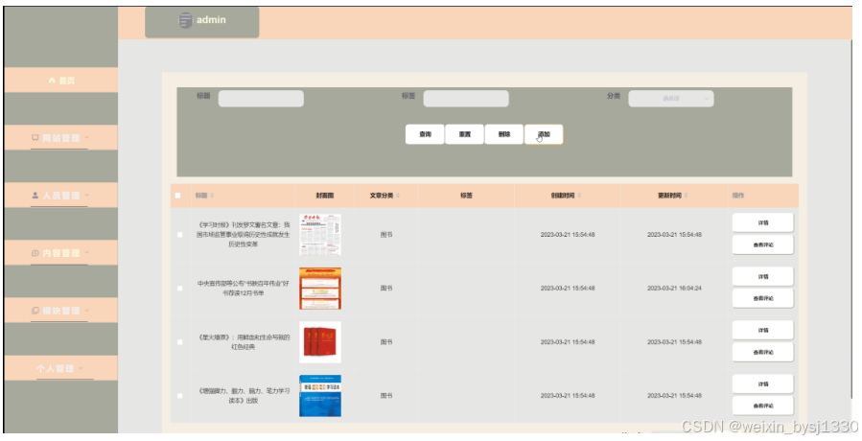Expand 内容管理 with its chevron arrow
The image size is (862, 441).
[x=87, y=253]
